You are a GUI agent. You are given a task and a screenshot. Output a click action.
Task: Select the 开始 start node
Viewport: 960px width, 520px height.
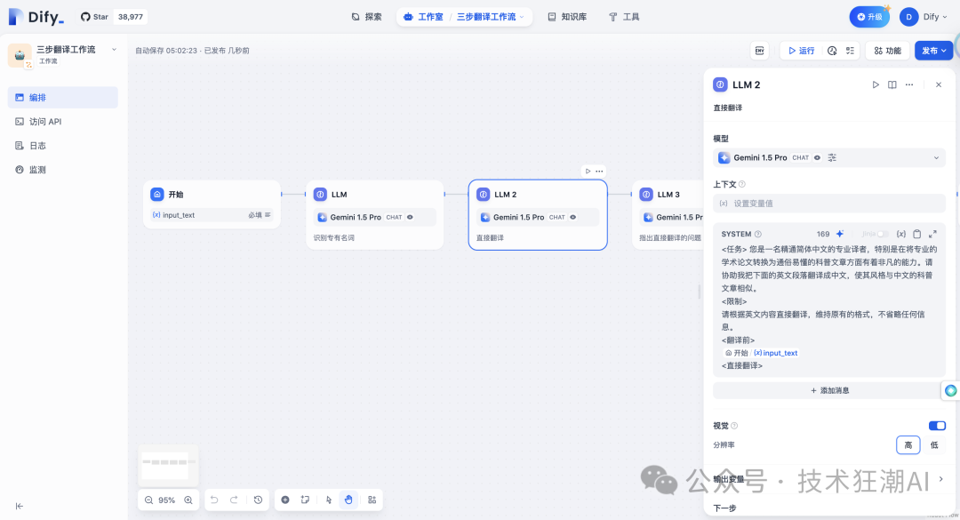(x=212, y=204)
